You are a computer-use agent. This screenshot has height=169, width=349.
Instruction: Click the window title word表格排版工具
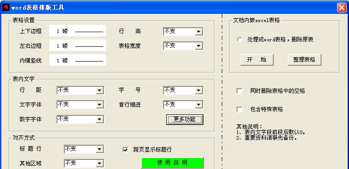[38, 7]
